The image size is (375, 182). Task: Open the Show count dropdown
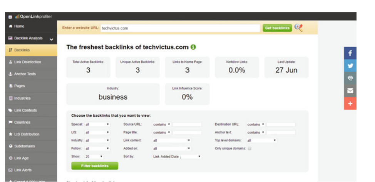[94, 157]
